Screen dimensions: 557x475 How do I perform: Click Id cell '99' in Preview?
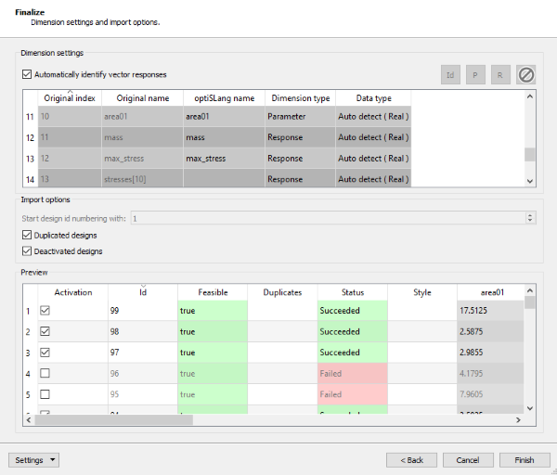[x=142, y=311]
